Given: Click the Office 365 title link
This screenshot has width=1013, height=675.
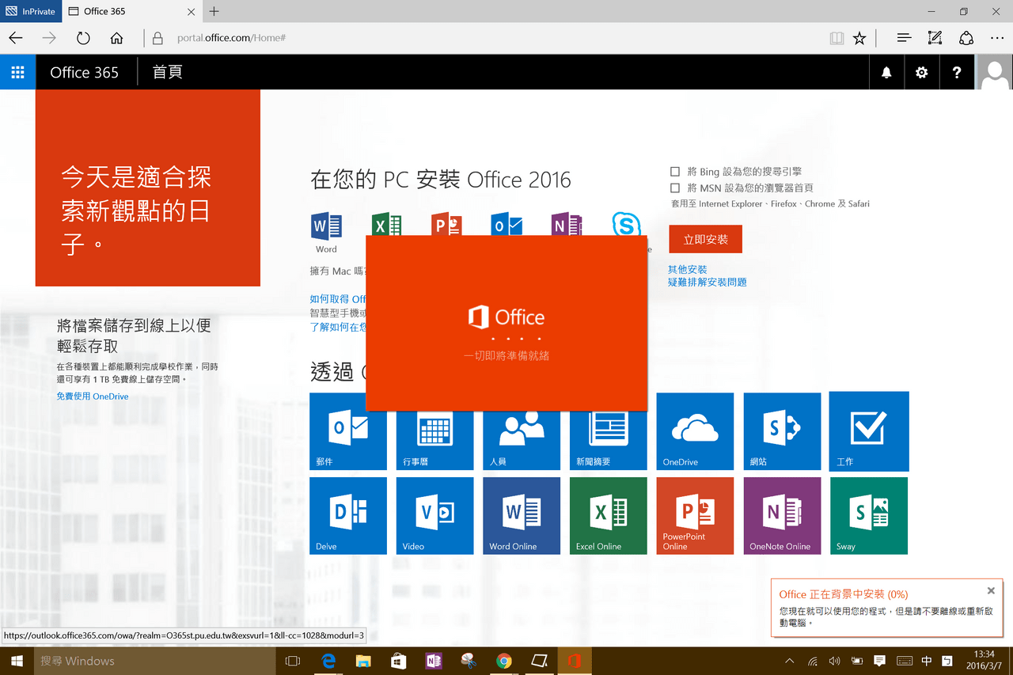Looking at the screenshot, I should pos(85,73).
